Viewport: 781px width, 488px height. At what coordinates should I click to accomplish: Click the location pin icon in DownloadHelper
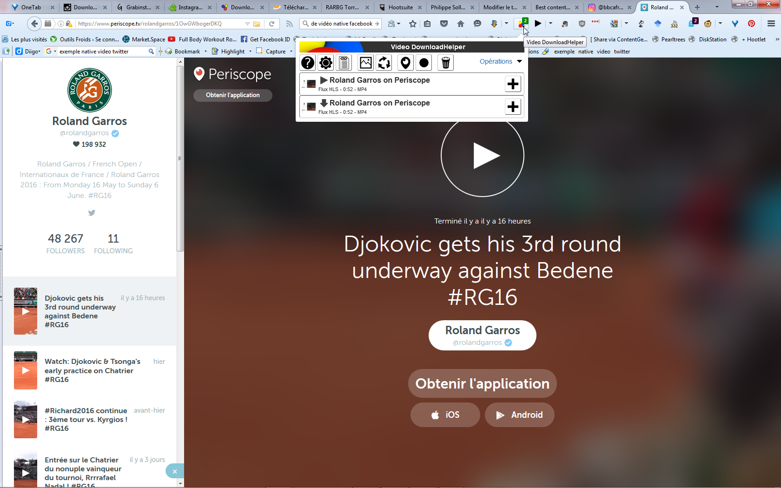tap(405, 62)
